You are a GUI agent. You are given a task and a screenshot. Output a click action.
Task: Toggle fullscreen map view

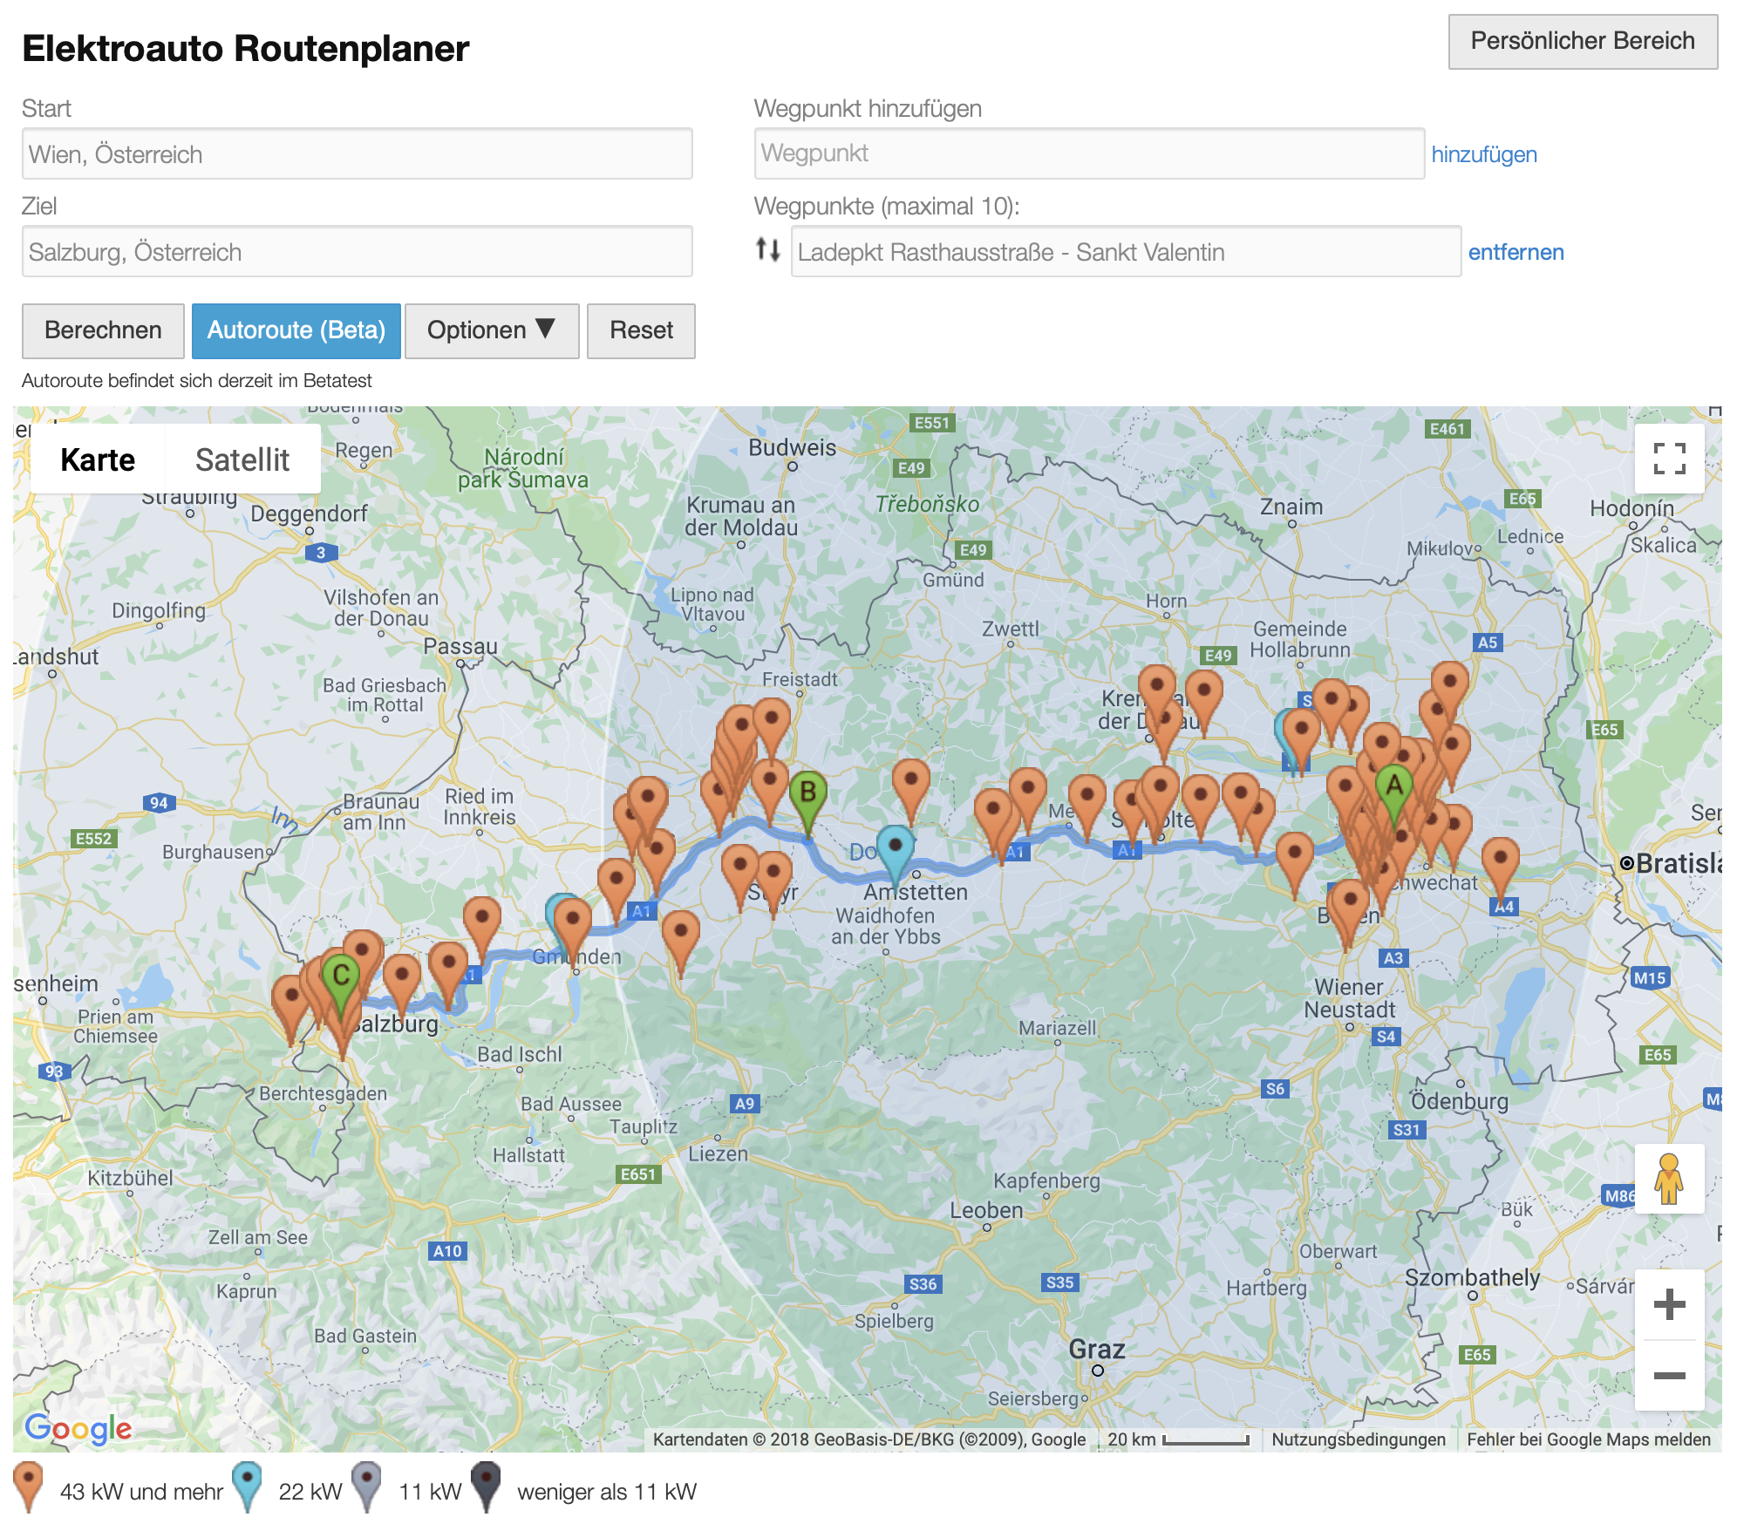[x=1669, y=458]
